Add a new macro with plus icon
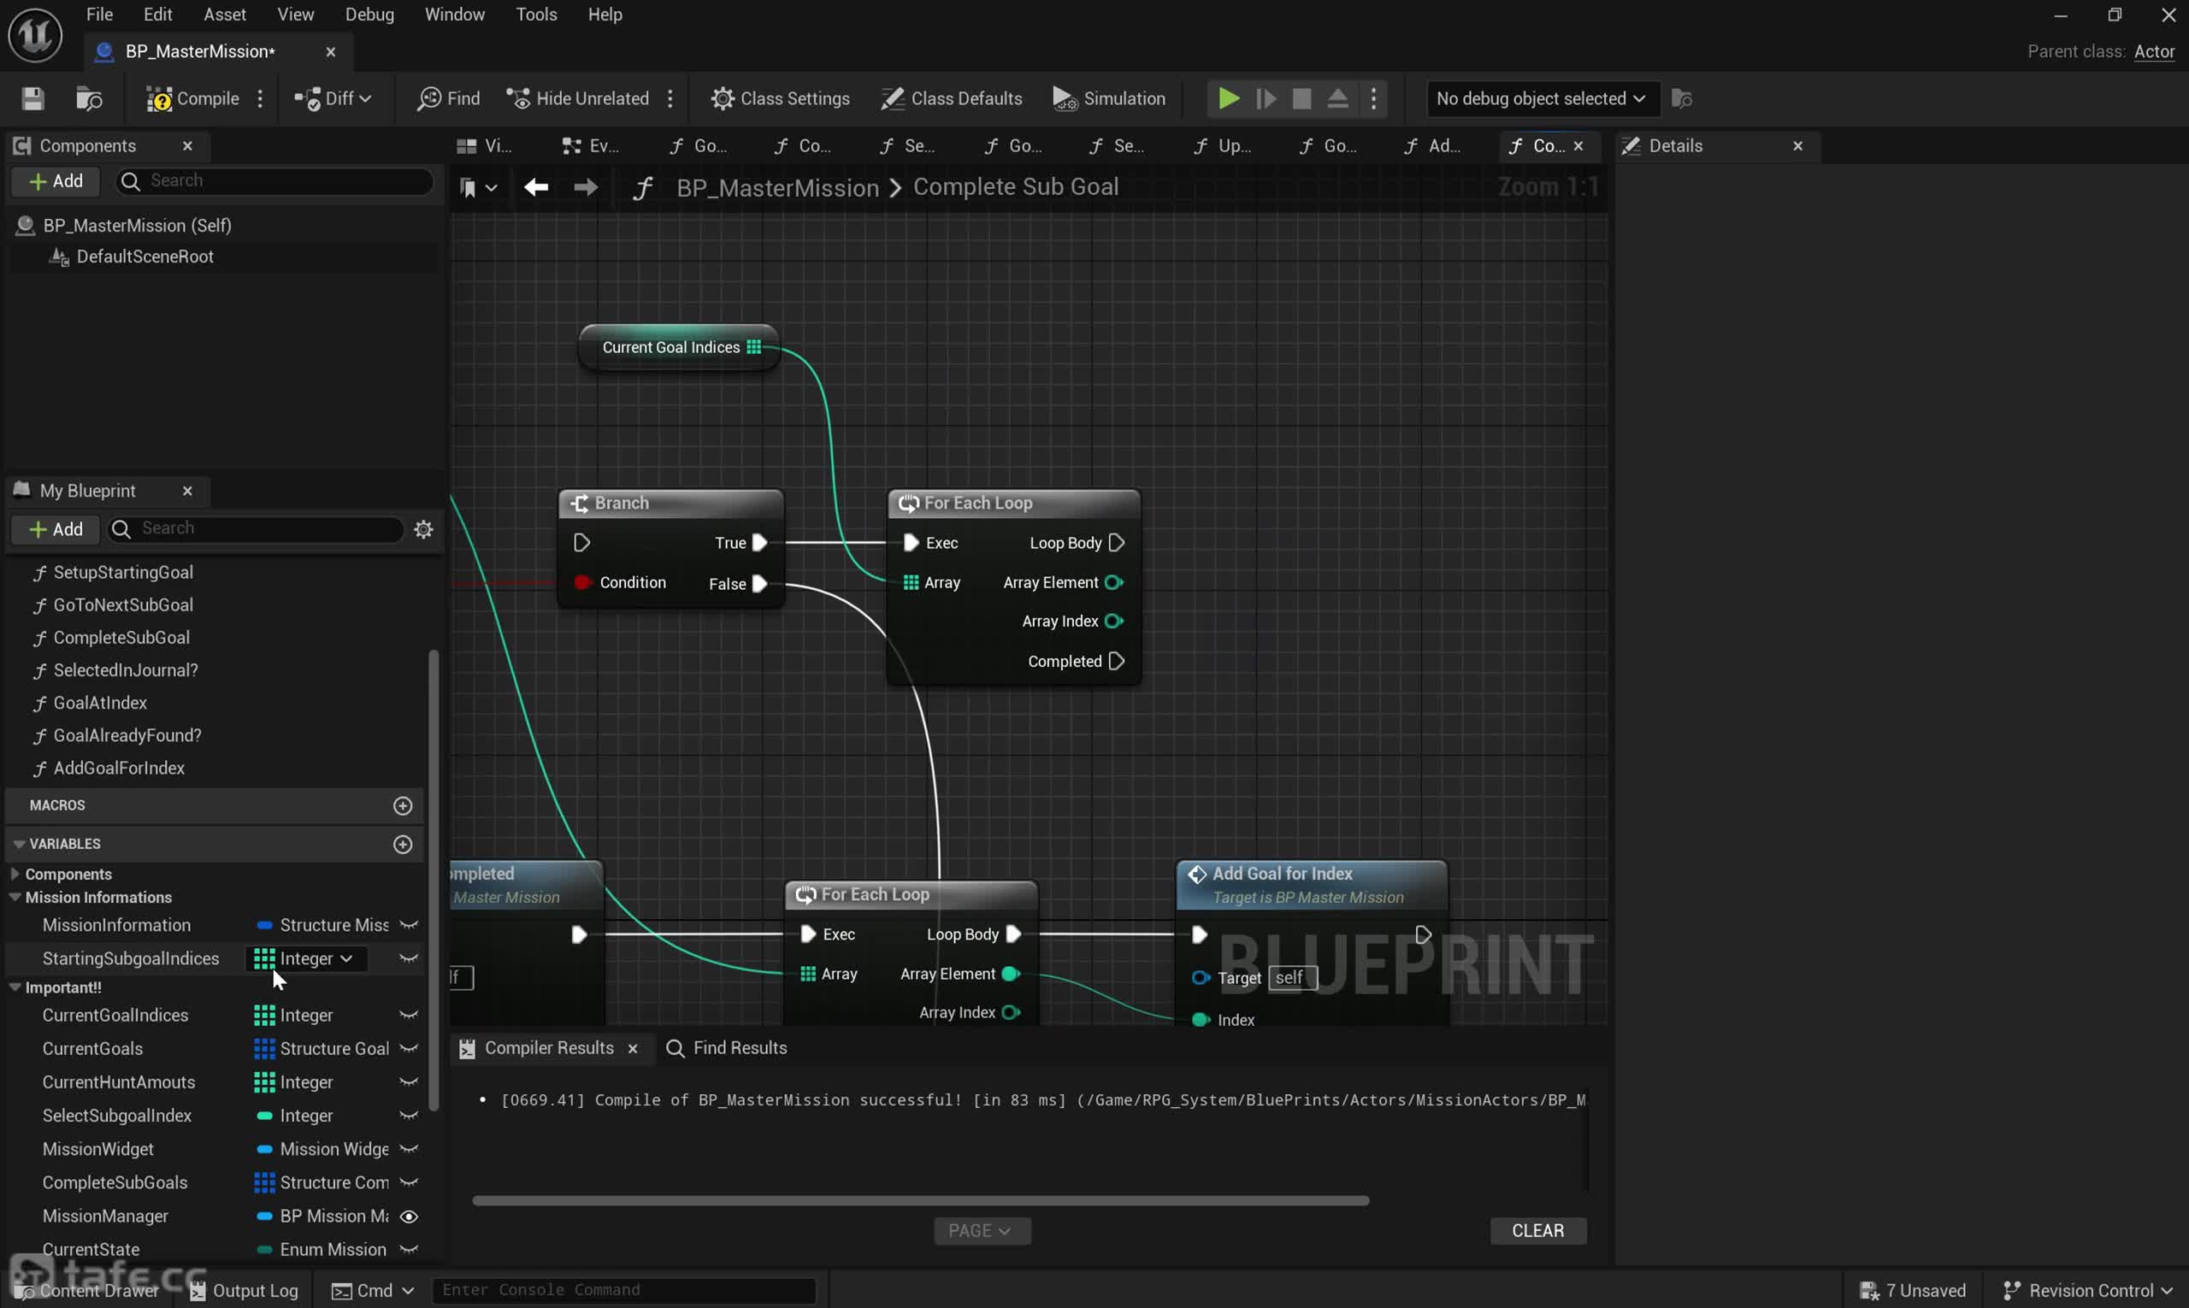This screenshot has width=2189, height=1308. point(403,805)
